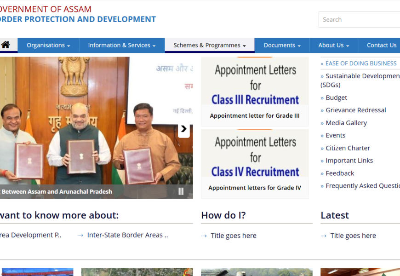Viewport: 400px width, 276px height.
Task: Open the Ease of Doing Business link
Action: click(360, 63)
